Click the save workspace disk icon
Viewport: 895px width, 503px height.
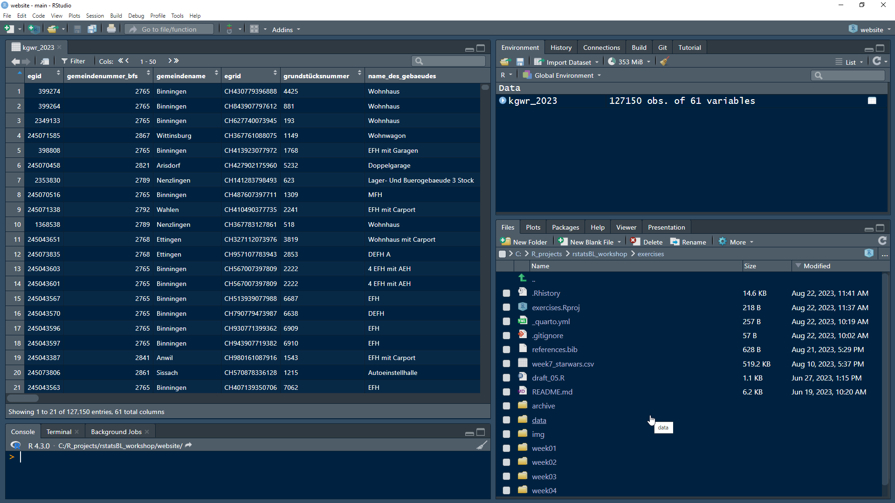coord(520,61)
